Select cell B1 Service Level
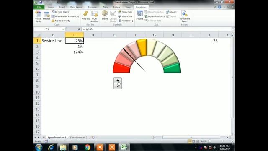Viewport: 268px width, 151px height. point(53,41)
